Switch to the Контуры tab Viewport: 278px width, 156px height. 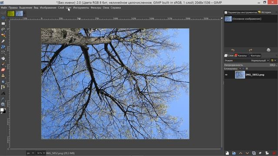[x=255, y=55]
